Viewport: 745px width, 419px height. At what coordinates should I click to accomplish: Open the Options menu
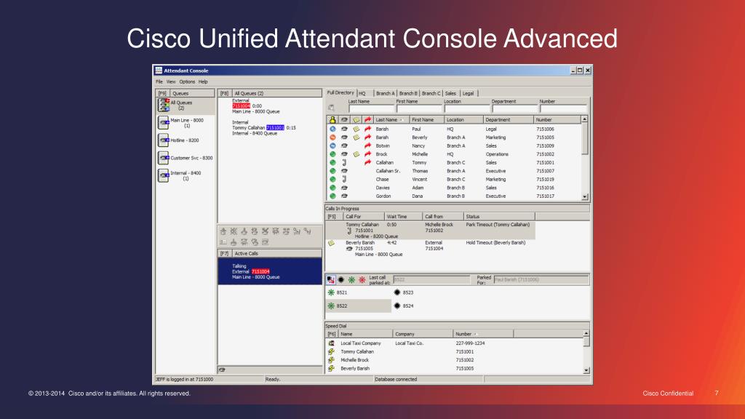(187, 81)
